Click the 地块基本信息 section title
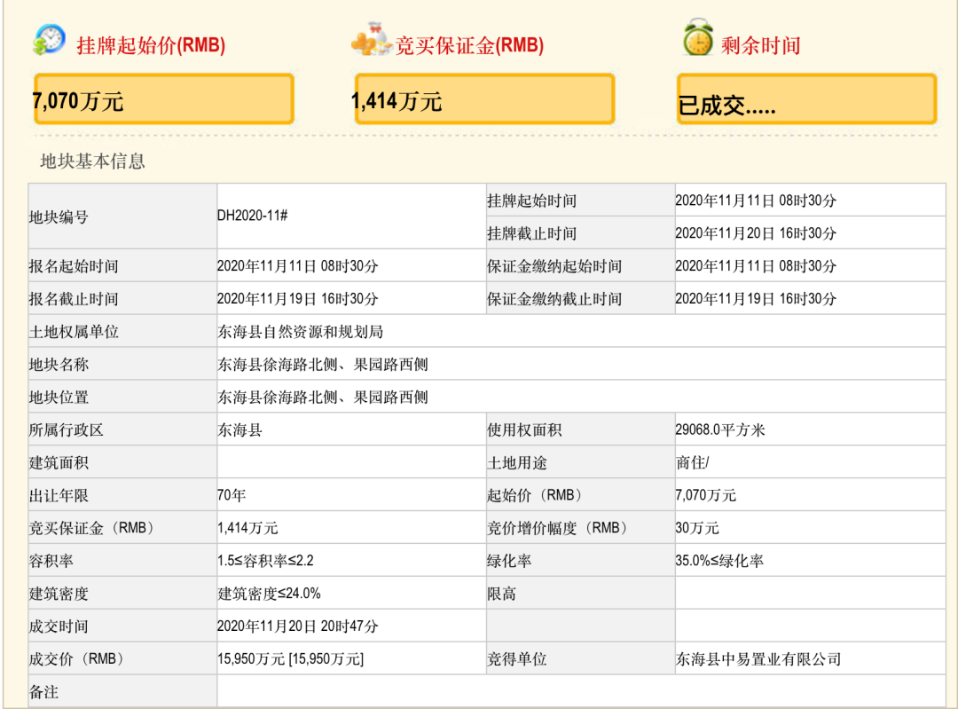Viewport: 958px width, 709px height. tap(92, 161)
